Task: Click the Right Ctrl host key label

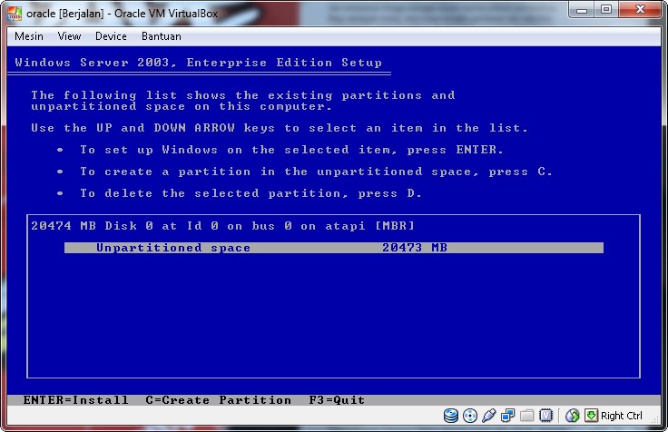Action: pyautogui.click(x=621, y=416)
